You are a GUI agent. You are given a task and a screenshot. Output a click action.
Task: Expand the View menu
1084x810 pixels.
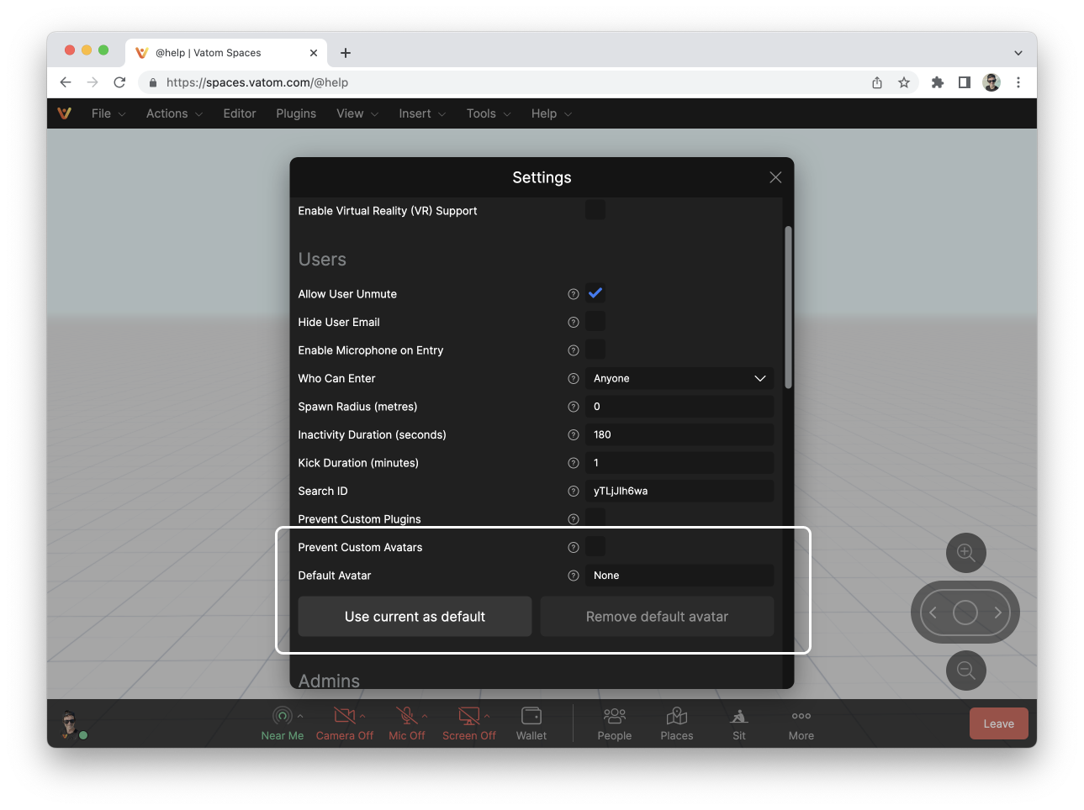[x=357, y=113]
